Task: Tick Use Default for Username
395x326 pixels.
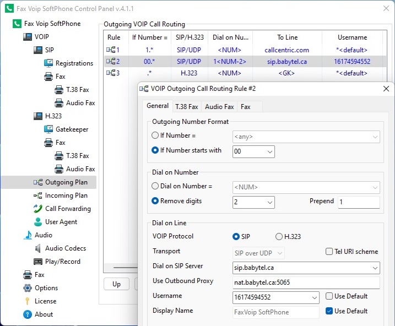Action: click(x=329, y=296)
